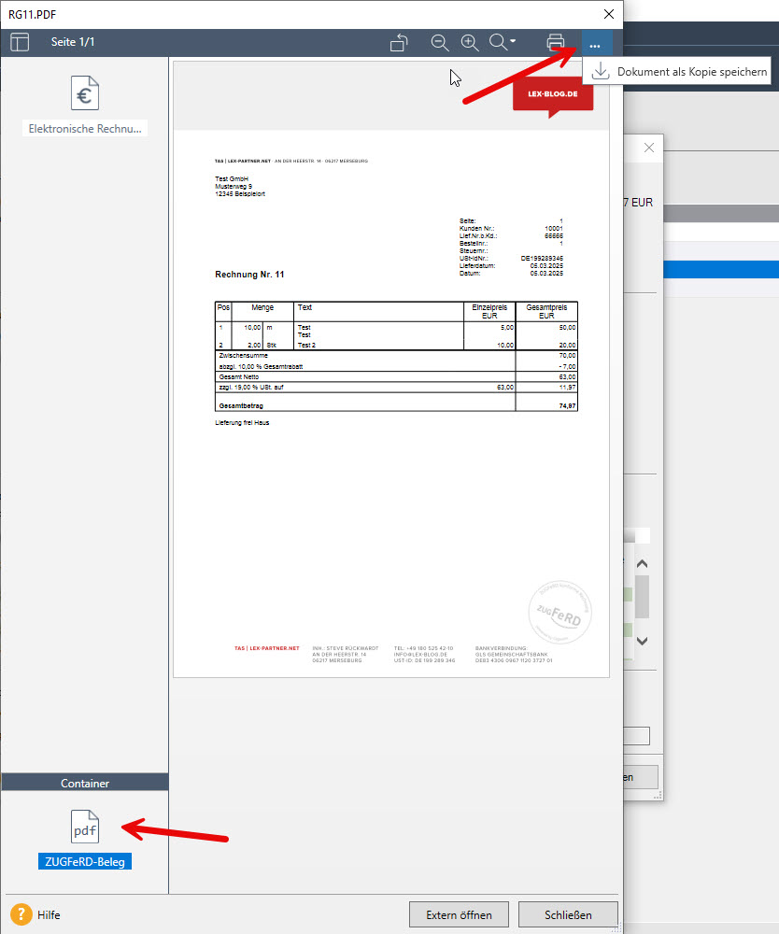
Task: Open the Hilfe help link
Action: point(49,915)
